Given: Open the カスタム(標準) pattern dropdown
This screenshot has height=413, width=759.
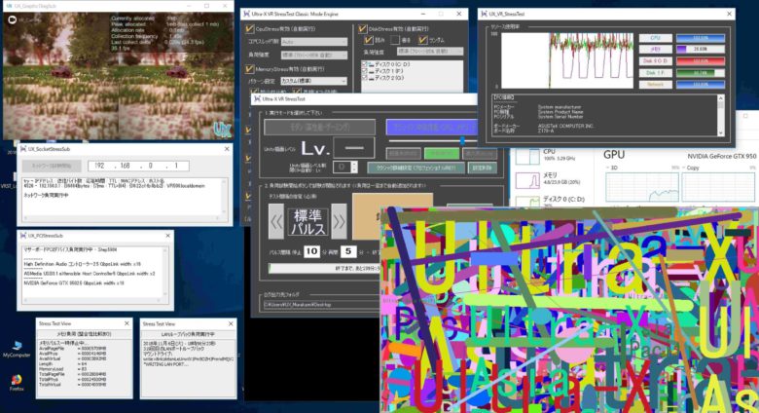Looking at the screenshot, I should click(x=314, y=81).
